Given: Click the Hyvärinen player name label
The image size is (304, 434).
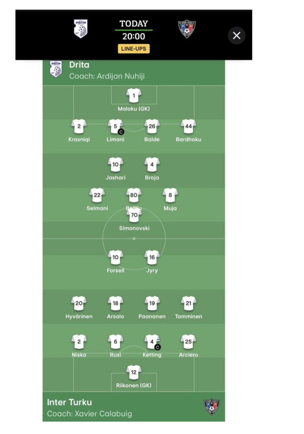Looking at the screenshot, I should pyautogui.click(x=79, y=317).
